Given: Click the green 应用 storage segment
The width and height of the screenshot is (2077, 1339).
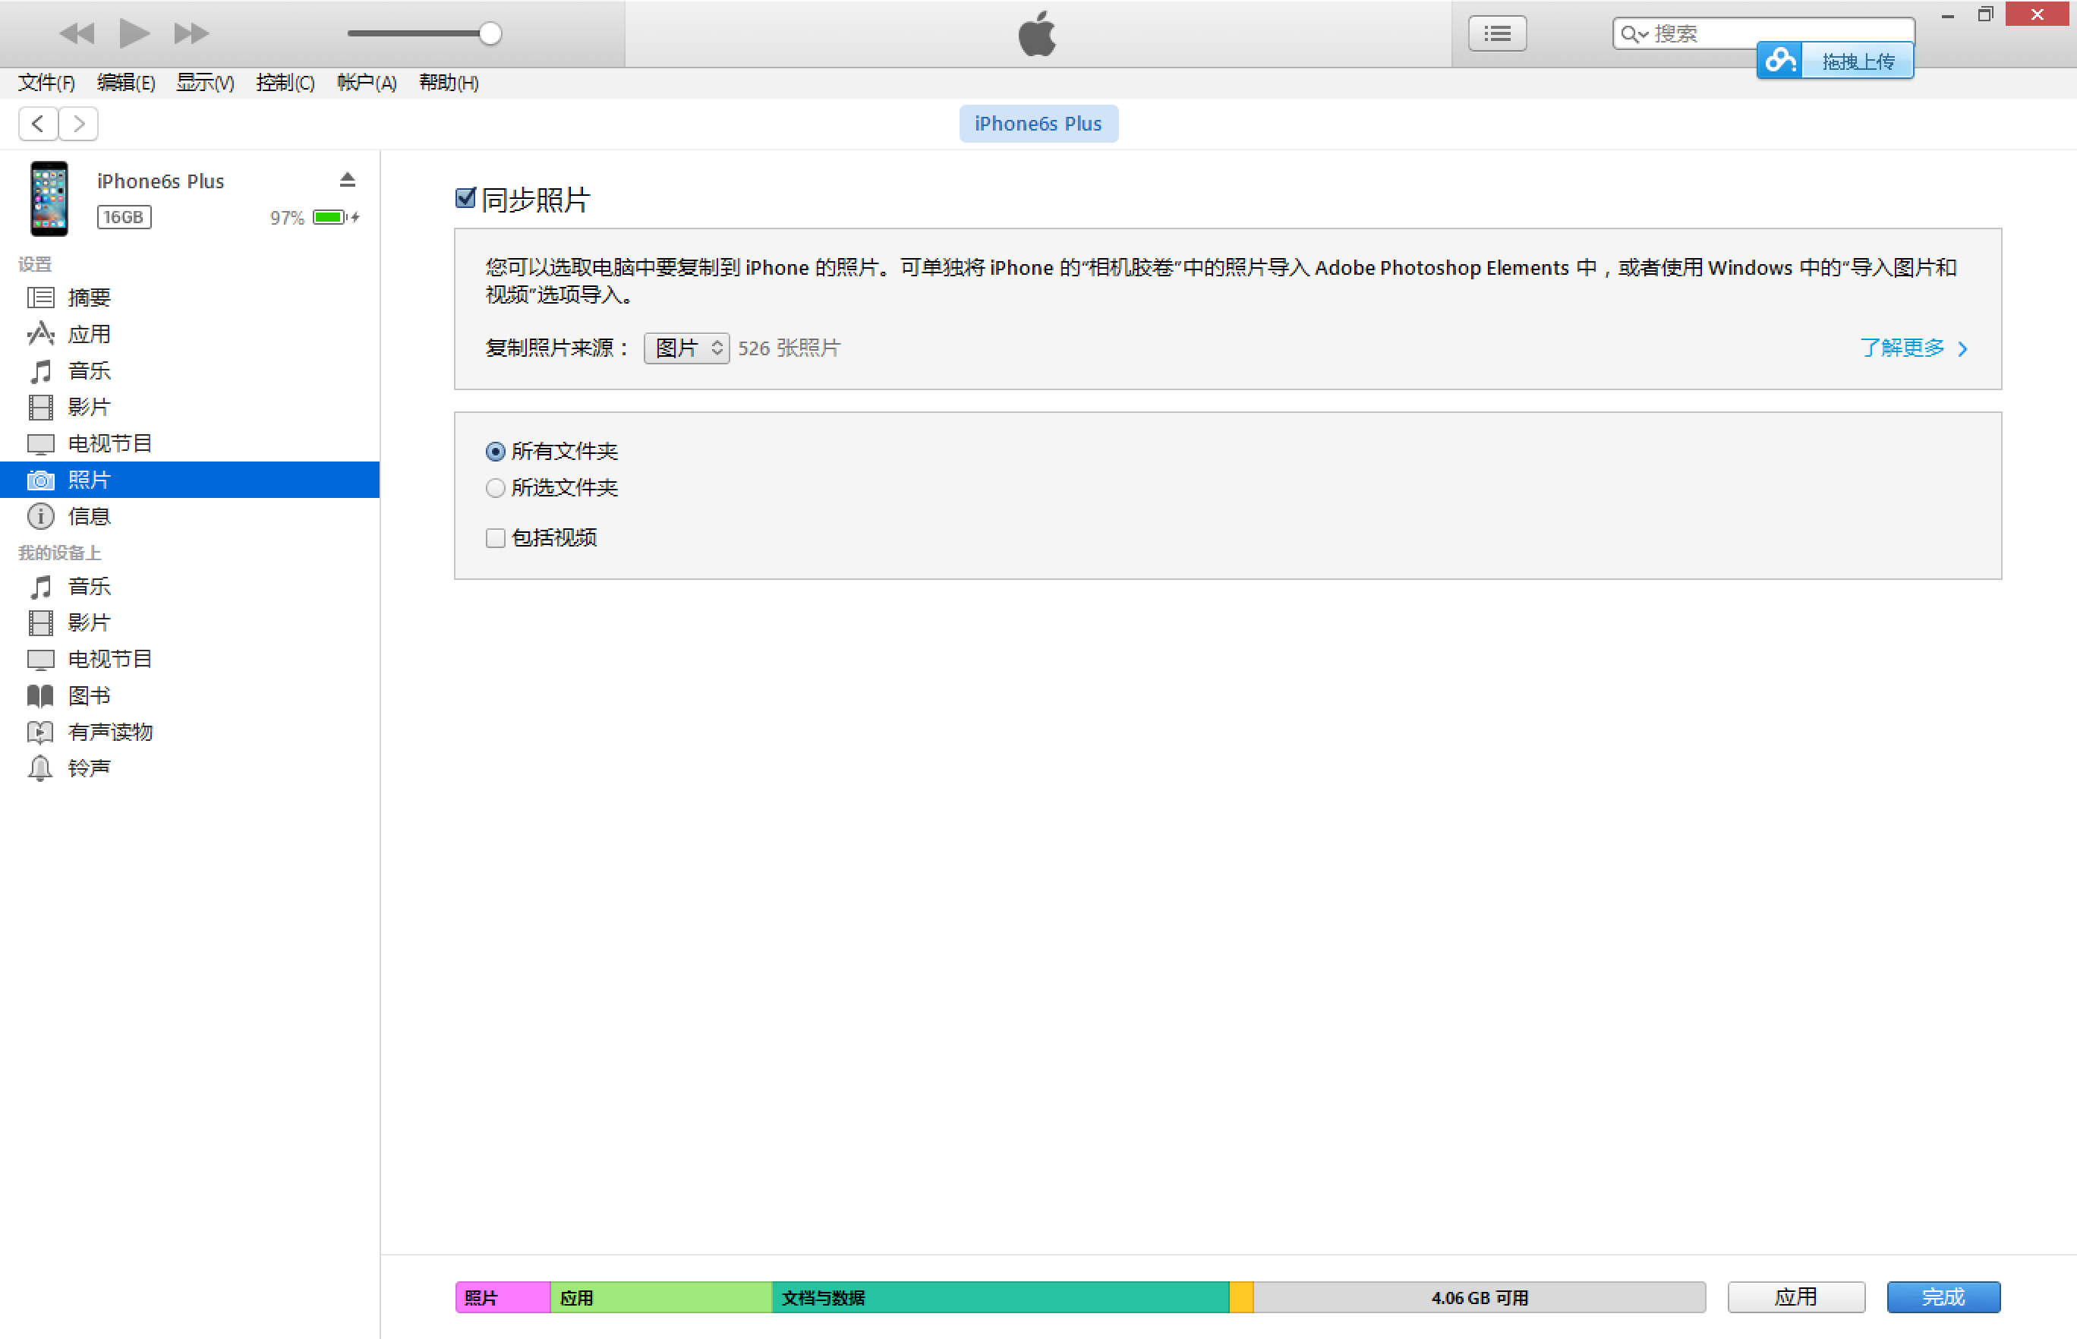Looking at the screenshot, I should (x=660, y=1297).
